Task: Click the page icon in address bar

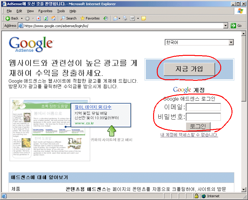Action: tap(21, 26)
